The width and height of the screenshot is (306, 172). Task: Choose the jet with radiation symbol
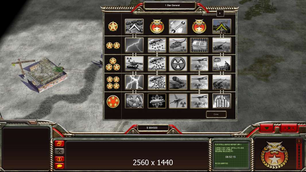click(178, 101)
